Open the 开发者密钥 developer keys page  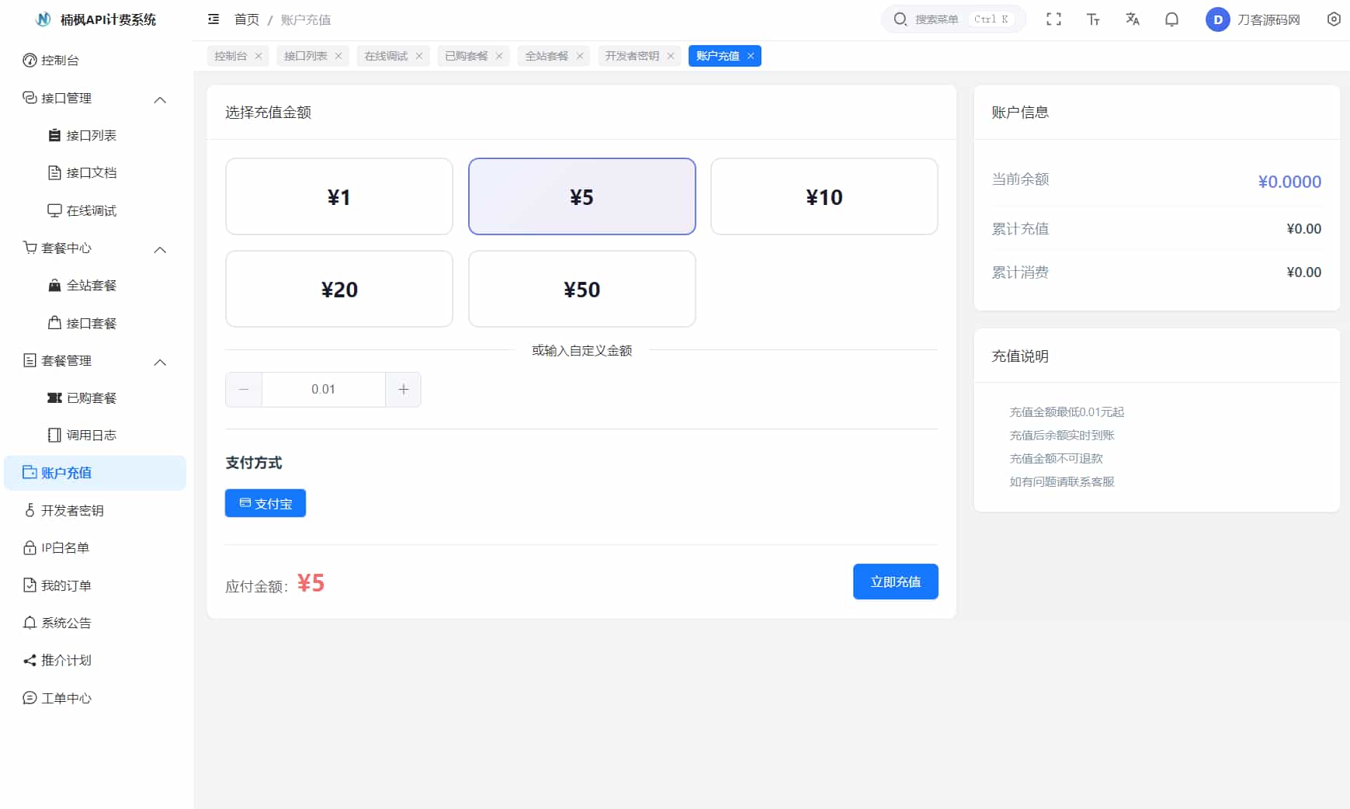click(x=74, y=510)
